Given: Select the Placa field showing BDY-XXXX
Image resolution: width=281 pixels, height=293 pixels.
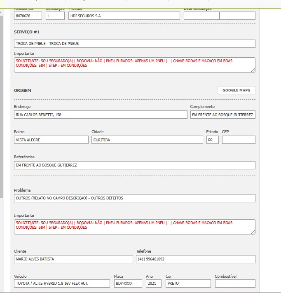Looking at the screenshot, I should coord(128,284).
